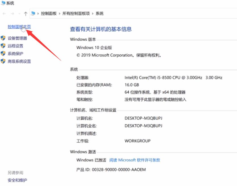Click Windows 已激活 status text
This screenshot has width=237, height=186.
pyautogui.click(x=91, y=160)
